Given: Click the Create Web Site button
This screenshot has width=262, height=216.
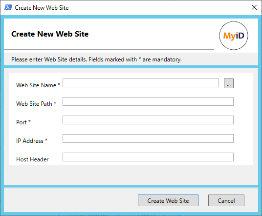Looking at the screenshot, I should pos(168,200).
